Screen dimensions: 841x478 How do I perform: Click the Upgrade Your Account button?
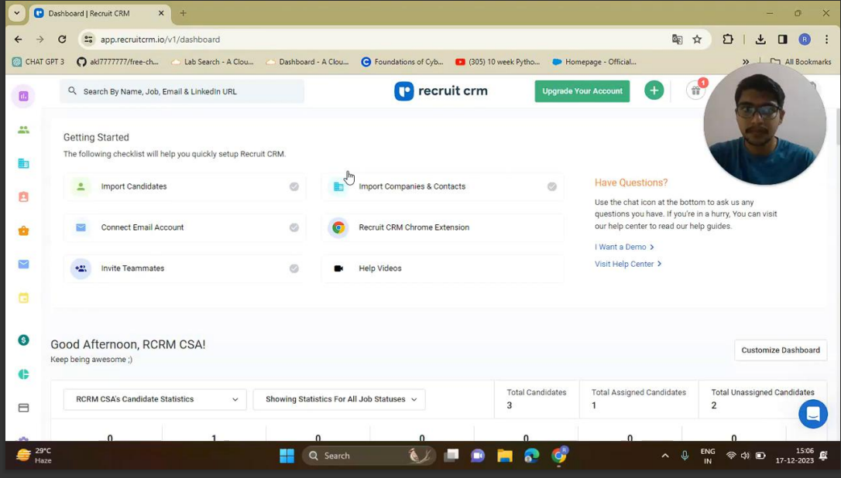coord(582,90)
